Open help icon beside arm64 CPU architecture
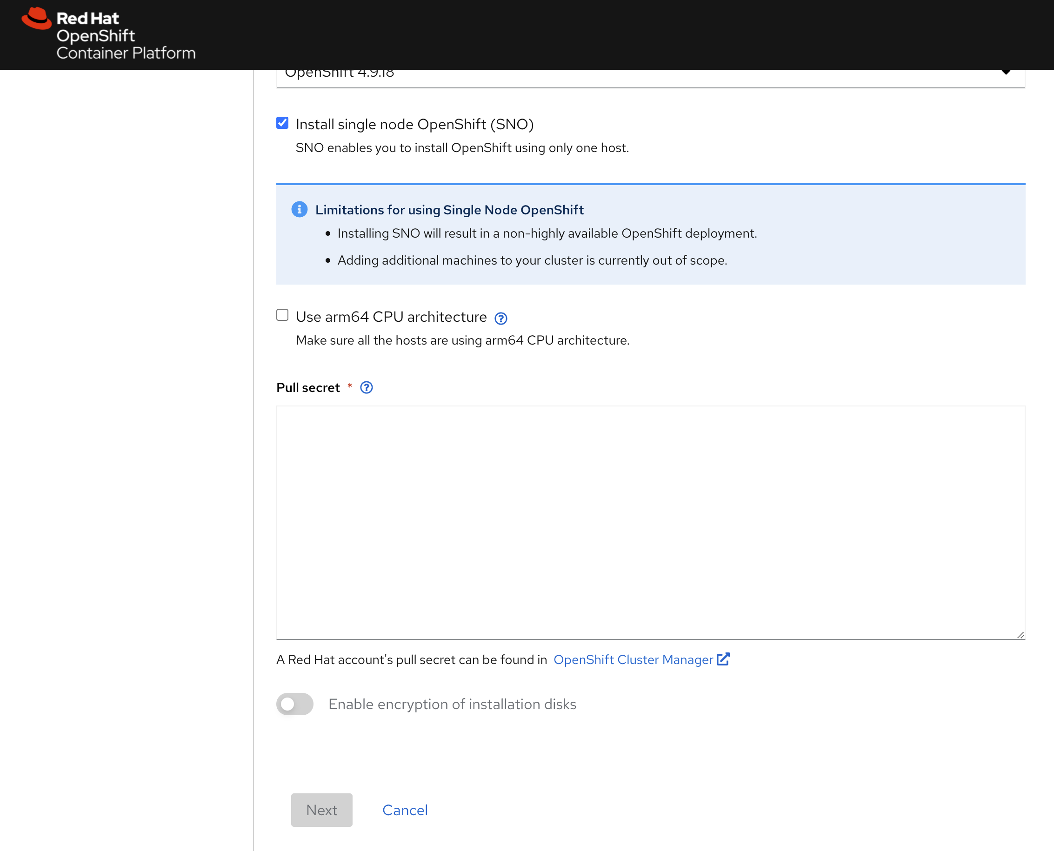The width and height of the screenshot is (1054, 851). pyautogui.click(x=500, y=319)
